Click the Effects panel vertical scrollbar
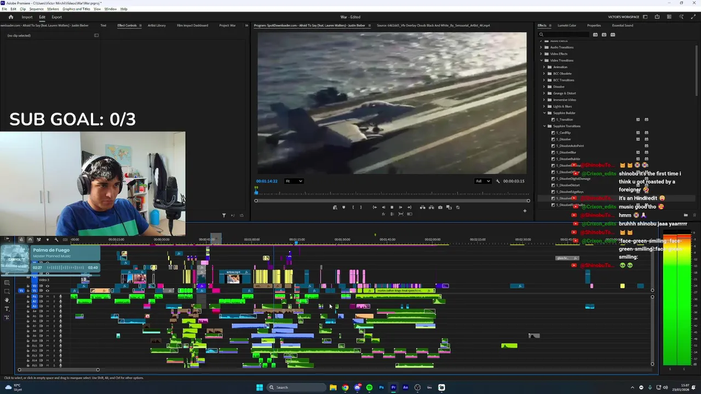 click(x=697, y=71)
